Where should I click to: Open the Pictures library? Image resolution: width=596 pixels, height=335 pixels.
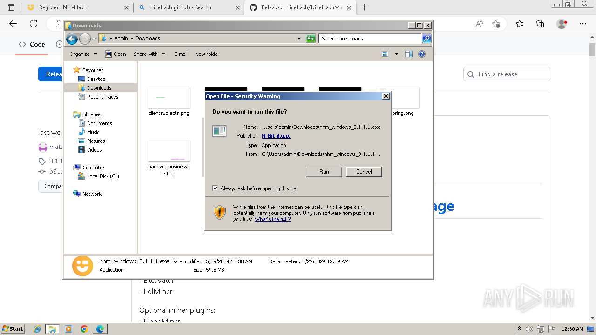96,141
